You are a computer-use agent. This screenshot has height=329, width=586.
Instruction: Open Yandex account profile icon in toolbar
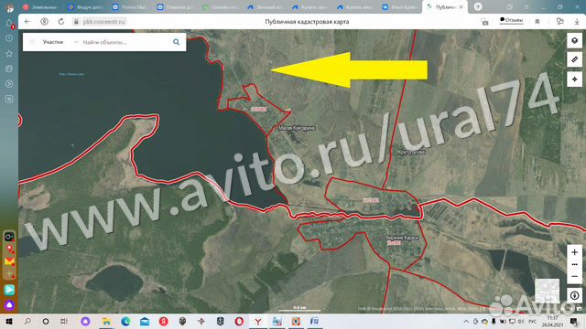coord(44,22)
